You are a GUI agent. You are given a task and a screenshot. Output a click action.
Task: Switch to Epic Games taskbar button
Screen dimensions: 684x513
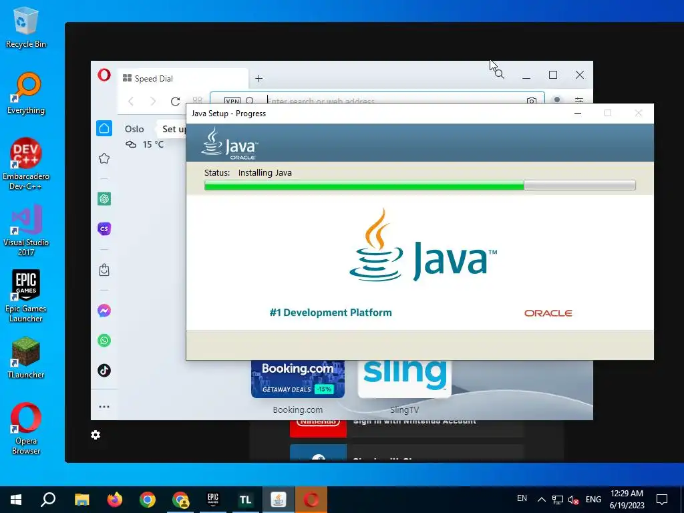(x=213, y=500)
